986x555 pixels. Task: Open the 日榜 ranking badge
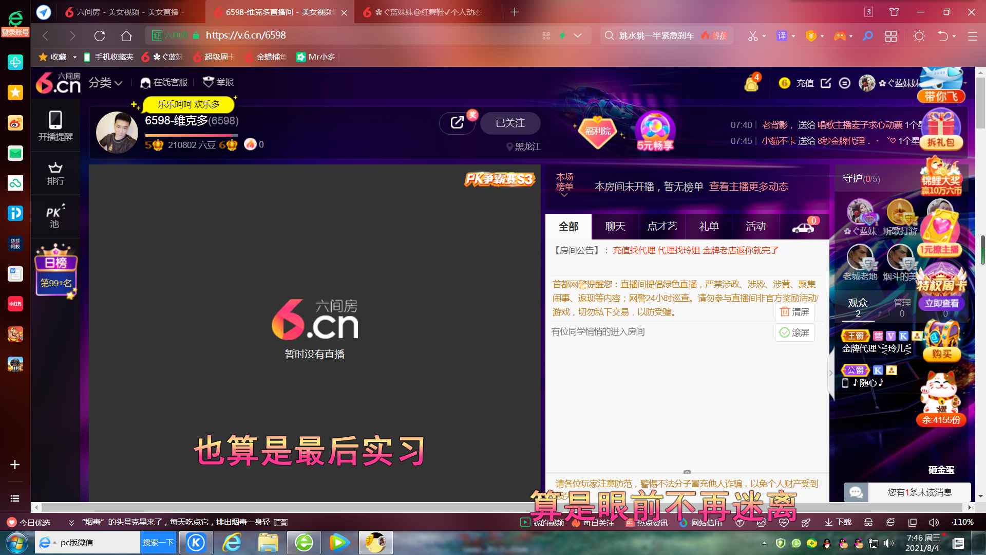[x=56, y=271]
